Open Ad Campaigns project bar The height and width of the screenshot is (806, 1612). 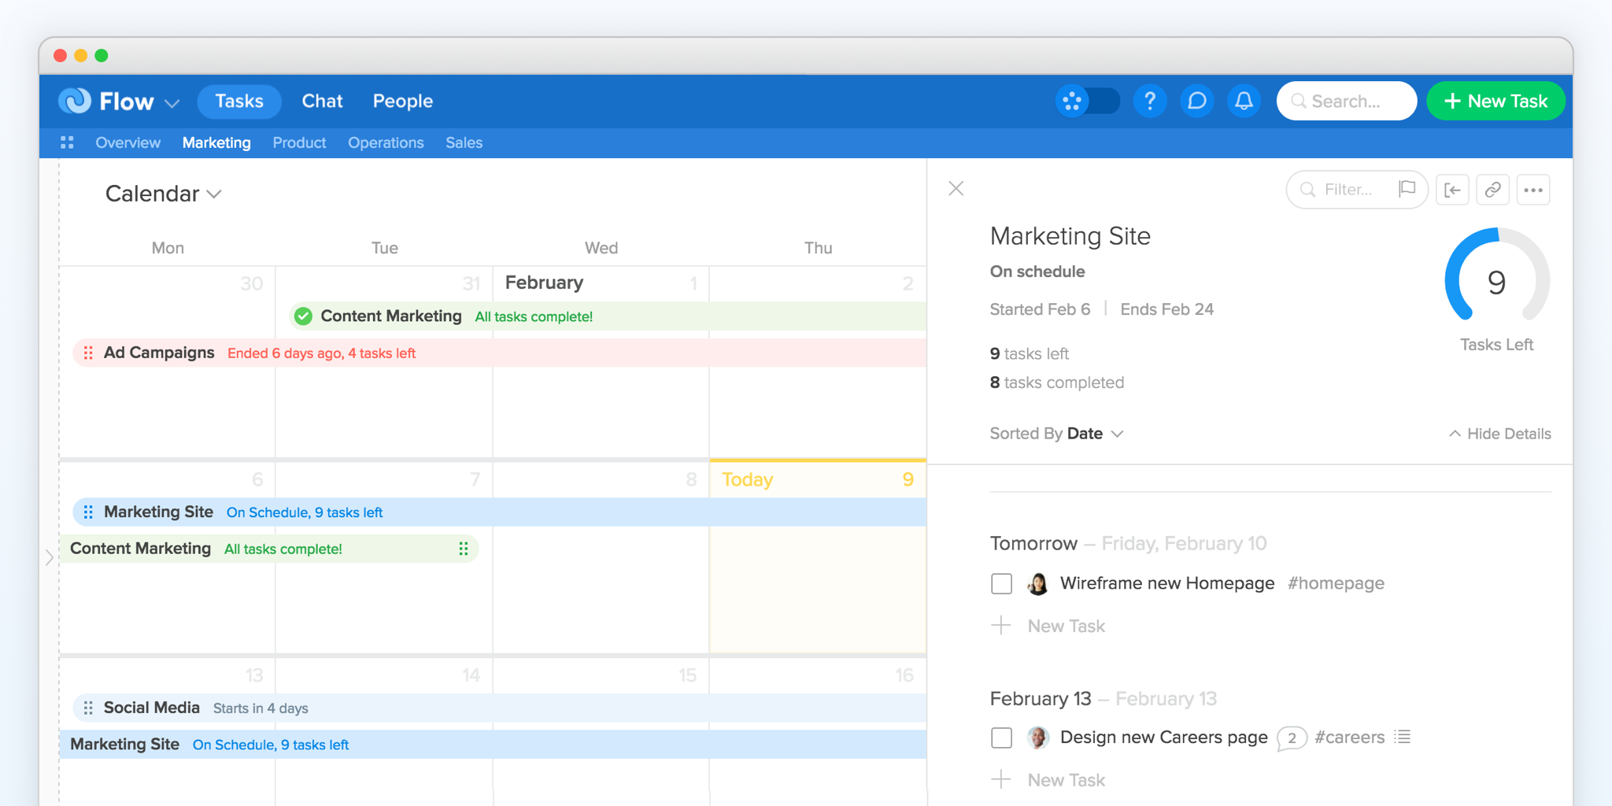tap(499, 353)
